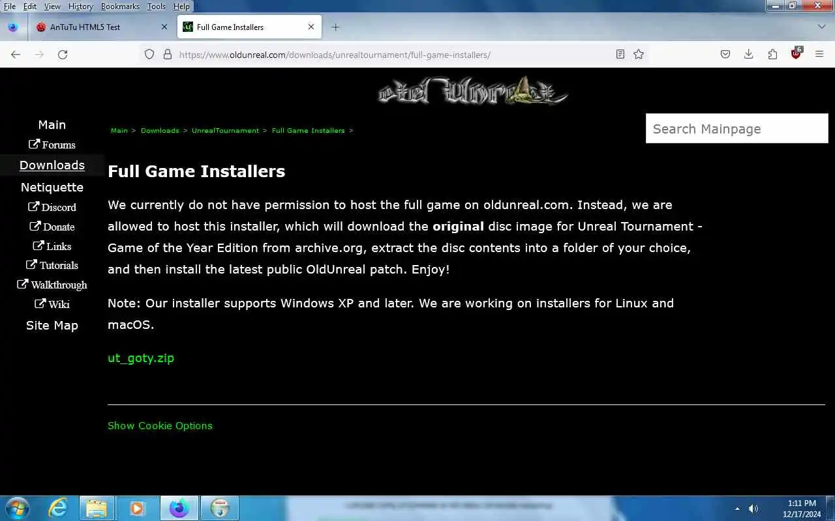
Task: Open the Forums sidebar link
Action: pyautogui.click(x=52, y=145)
